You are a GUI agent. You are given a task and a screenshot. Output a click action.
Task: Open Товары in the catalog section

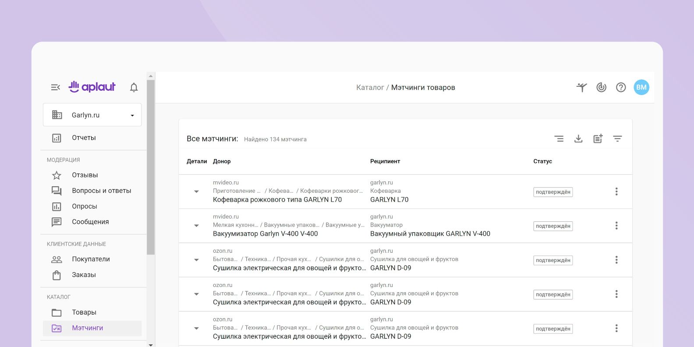84,312
